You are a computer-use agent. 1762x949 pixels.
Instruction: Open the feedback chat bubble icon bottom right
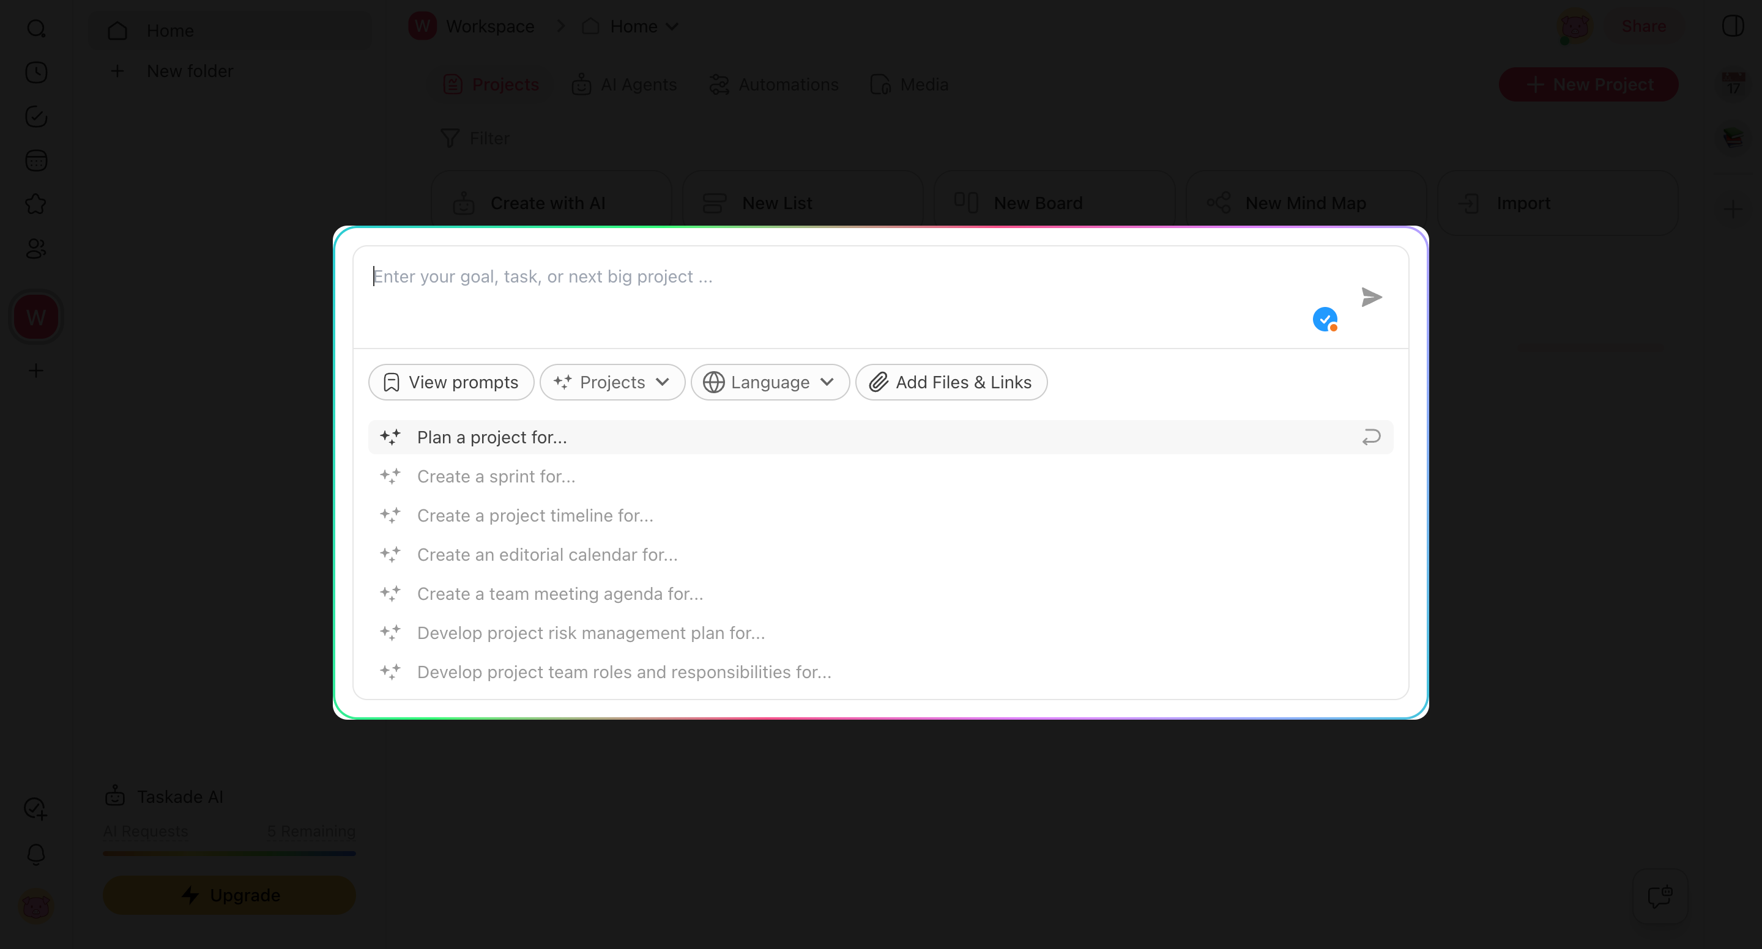1660,896
